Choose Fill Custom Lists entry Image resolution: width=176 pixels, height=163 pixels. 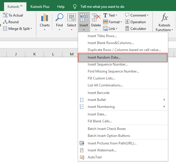click(123, 78)
